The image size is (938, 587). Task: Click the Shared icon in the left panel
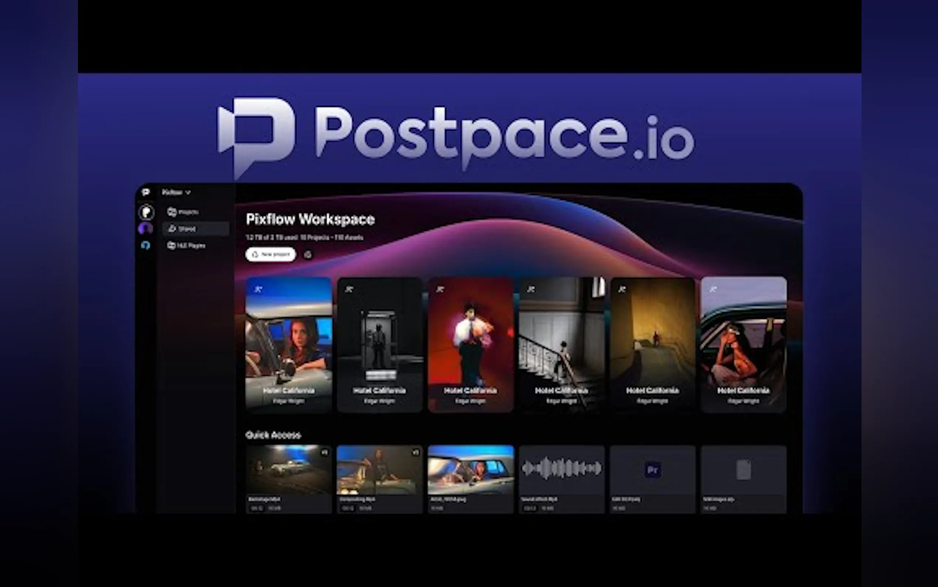coord(172,229)
